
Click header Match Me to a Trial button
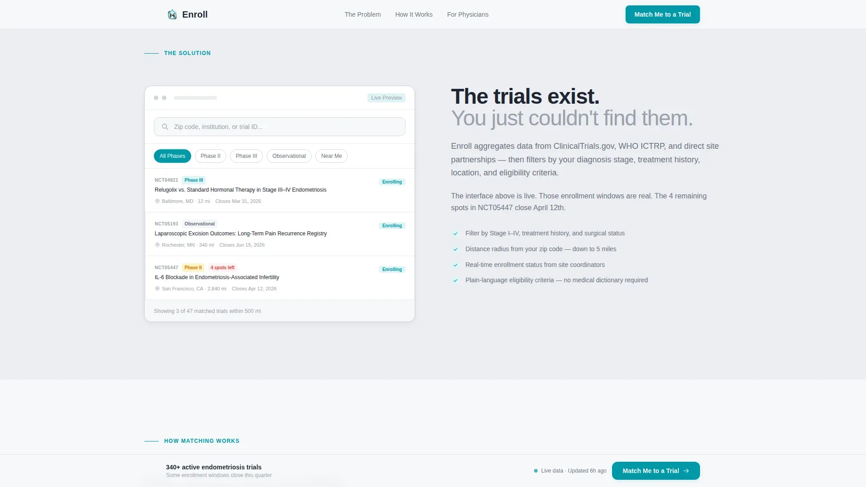click(663, 14)
